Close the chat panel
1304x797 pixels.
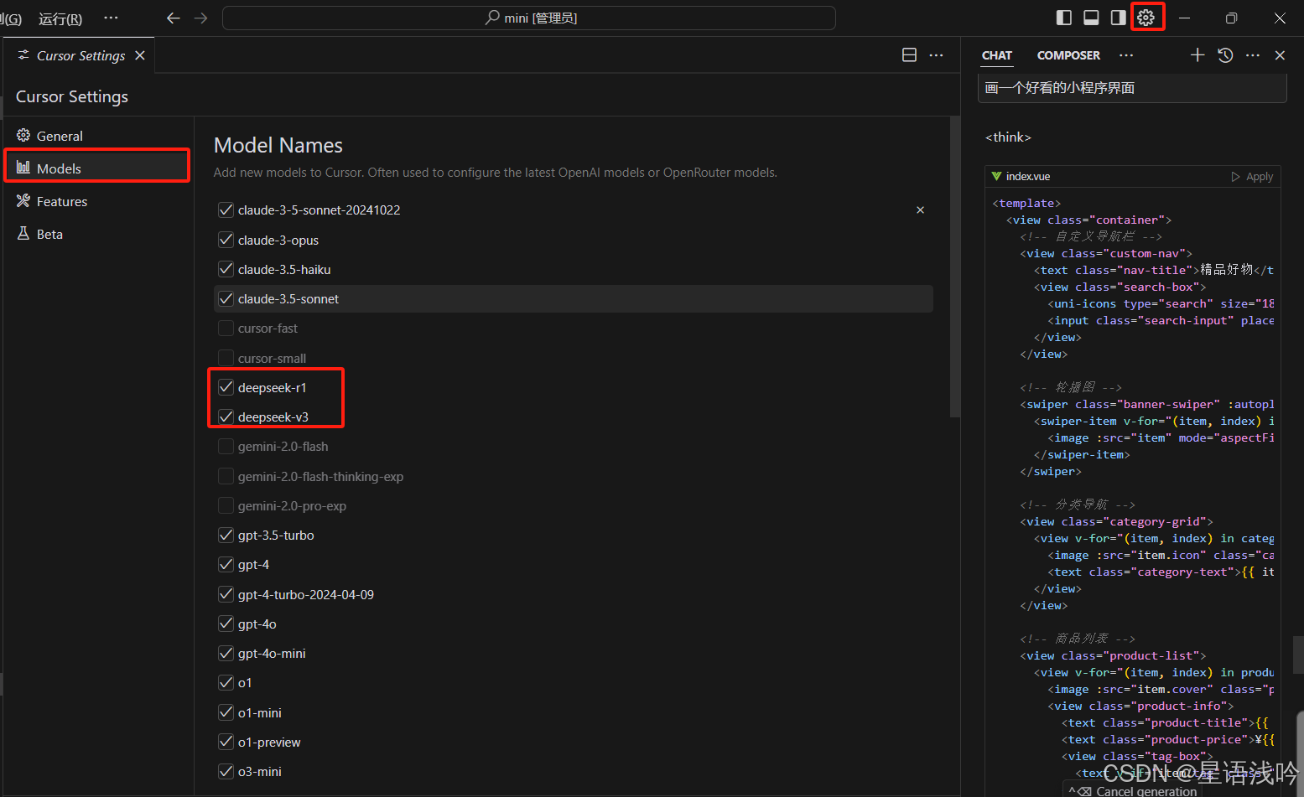coord(1280,55)
